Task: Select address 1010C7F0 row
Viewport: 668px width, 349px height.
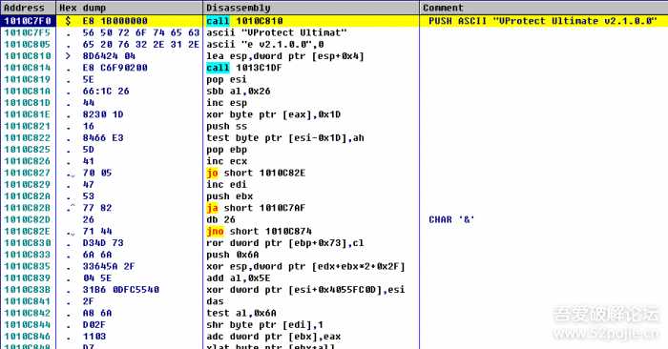Action: click(x=334, y=21)
